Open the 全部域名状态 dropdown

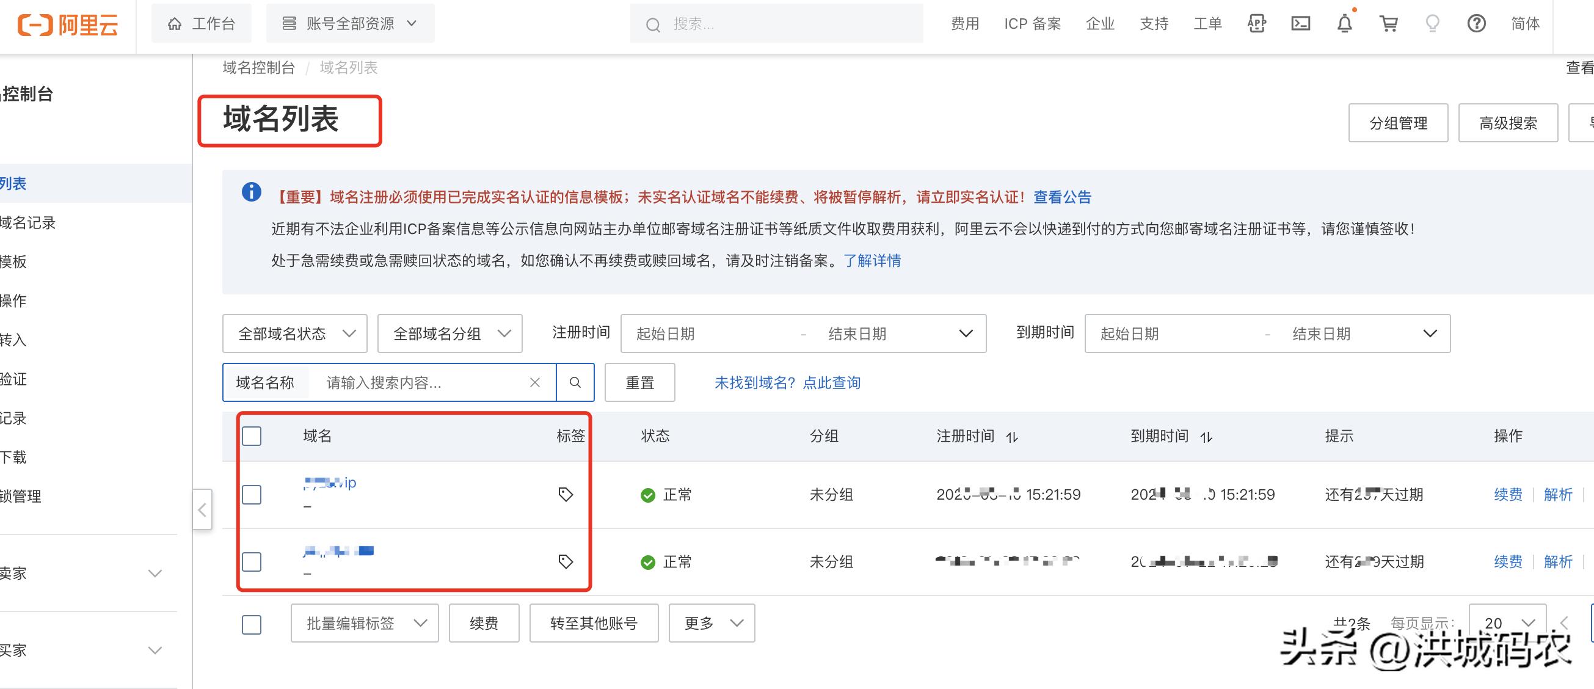pyautogui.click(x=294, y=333)
